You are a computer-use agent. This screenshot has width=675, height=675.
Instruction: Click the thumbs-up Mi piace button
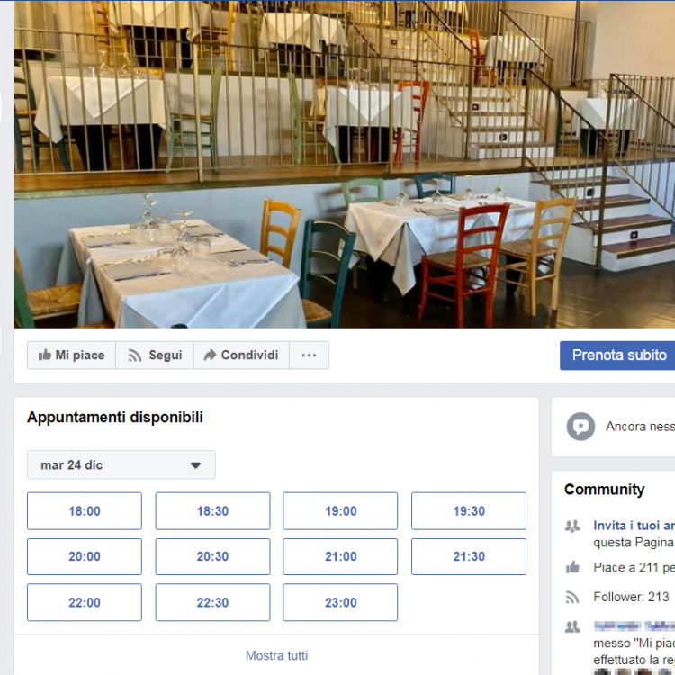(x=71, y=355)
